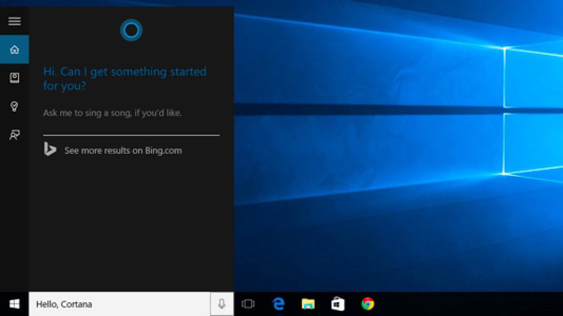Launch Google Chrome

[x=367, y=304]
